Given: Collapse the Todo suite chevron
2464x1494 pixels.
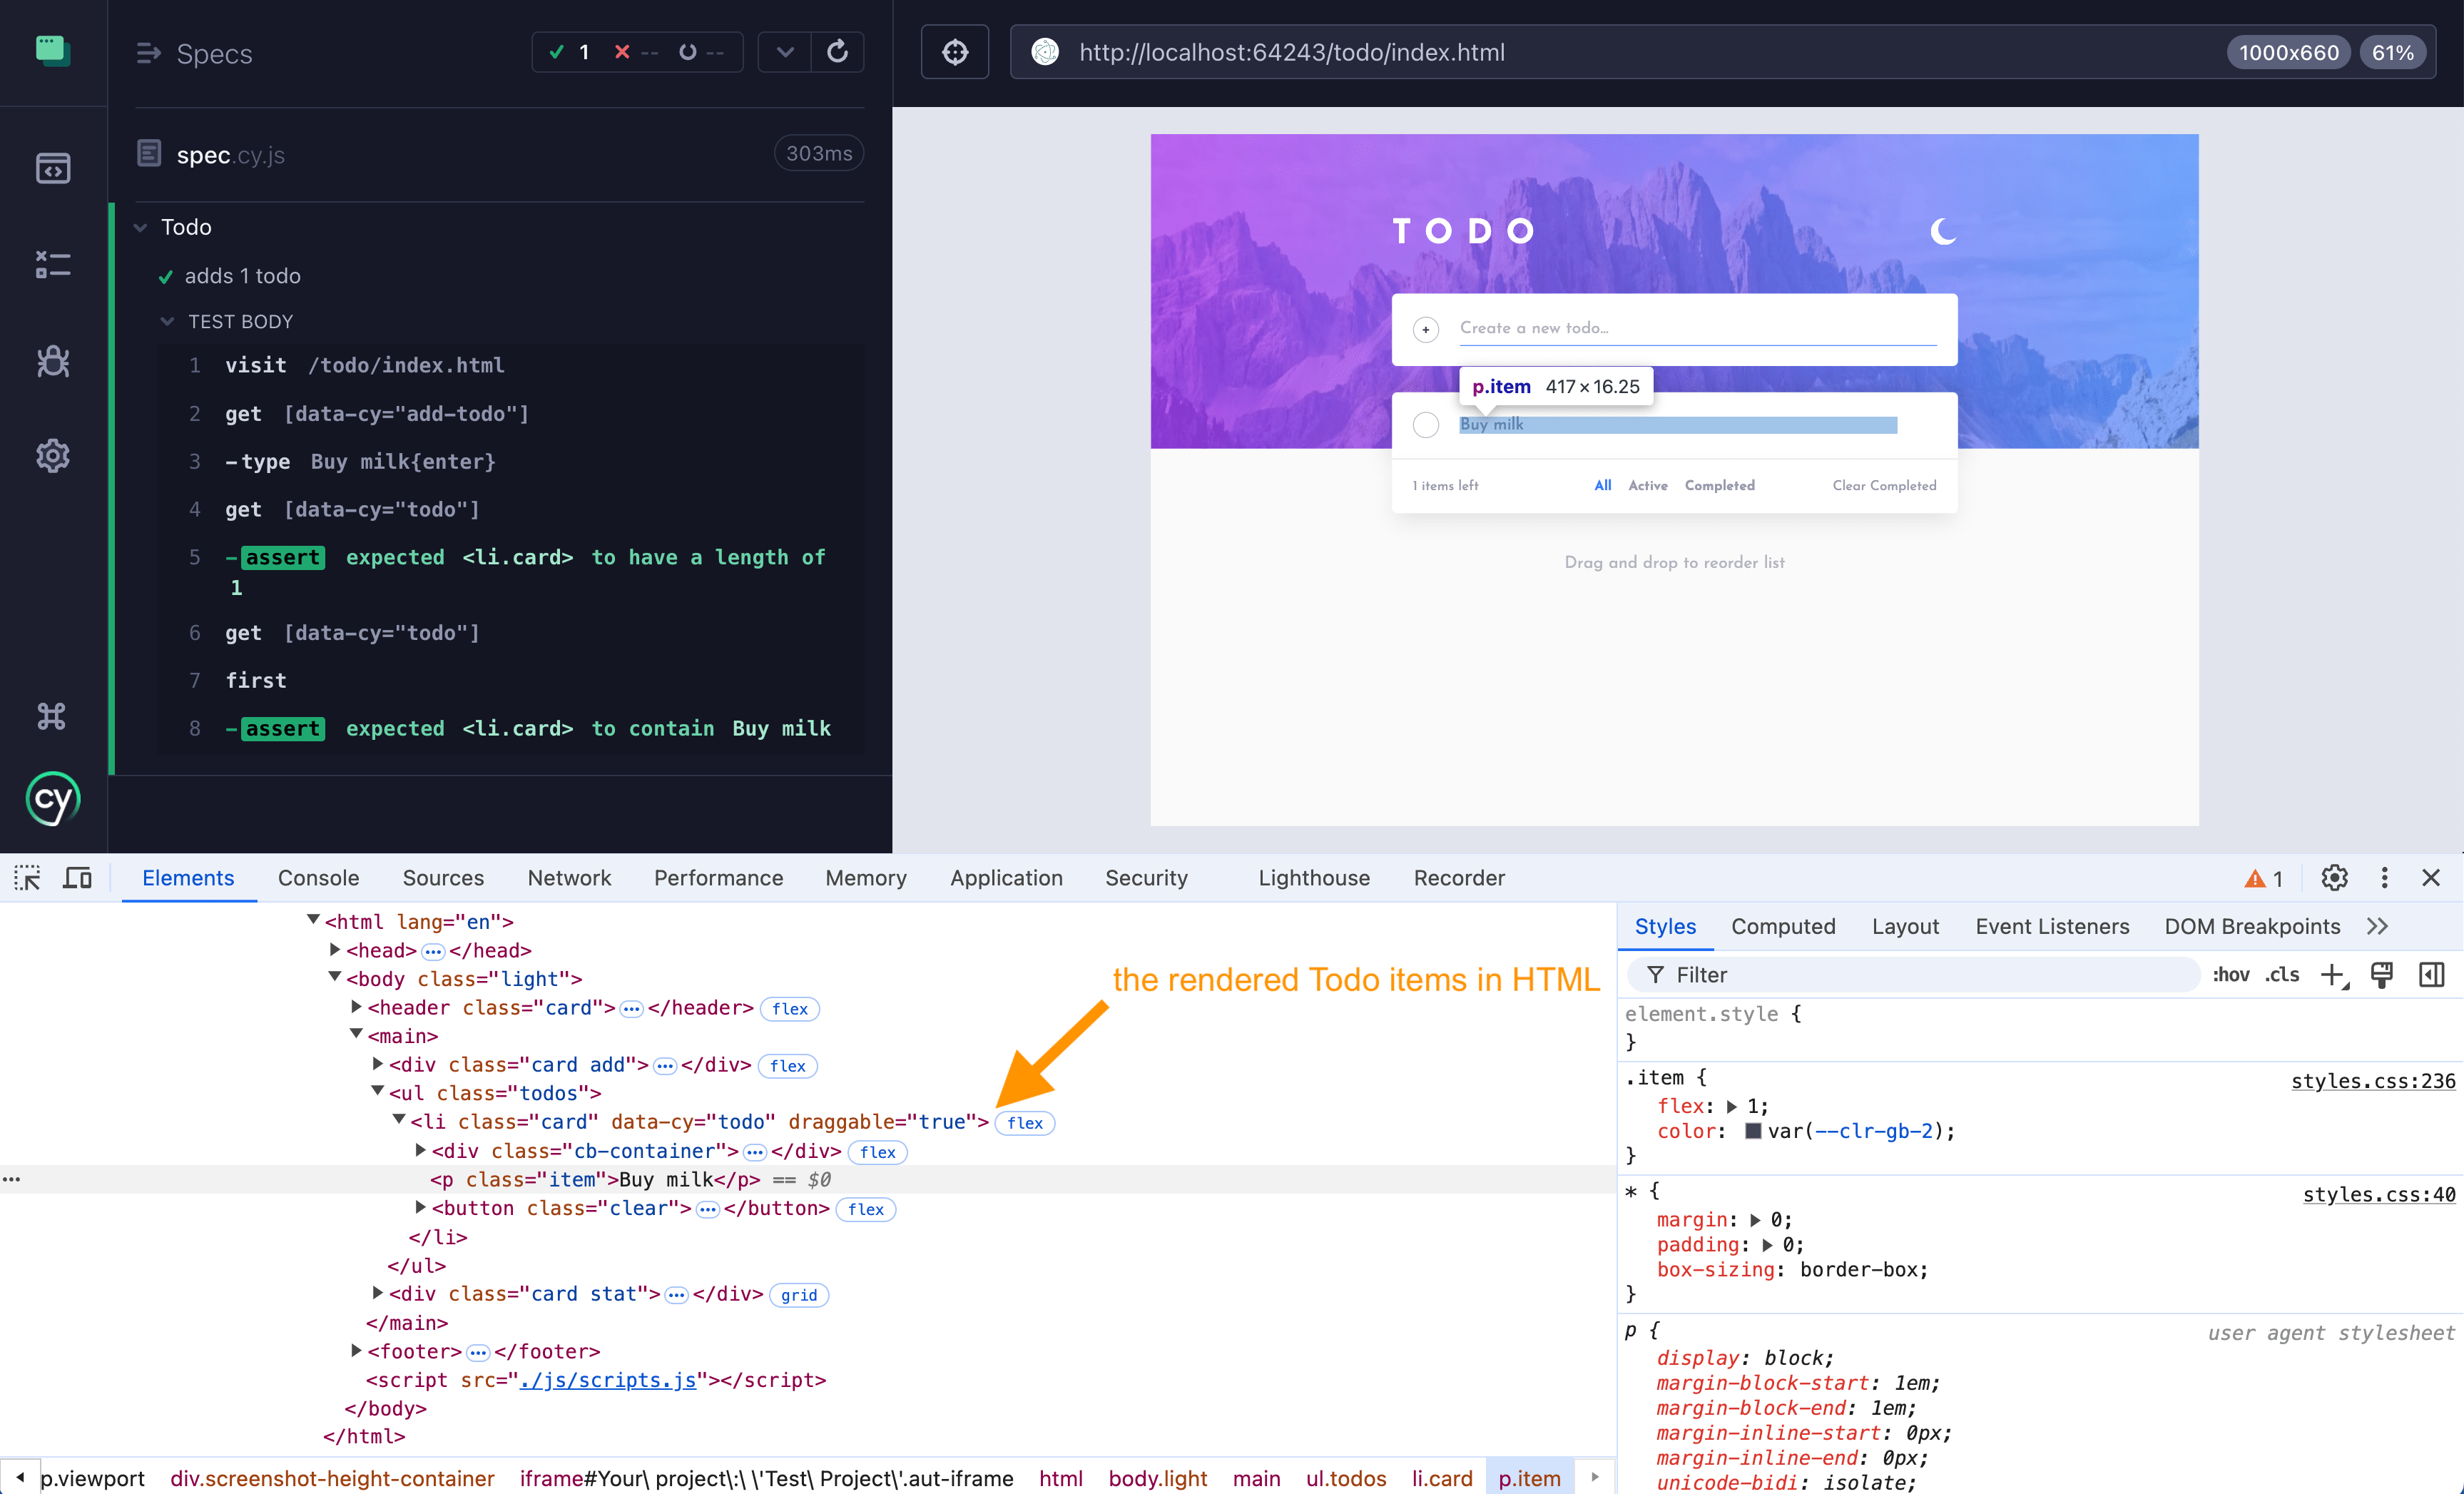Looking at the screenshot, I should [x=140, y=228].
